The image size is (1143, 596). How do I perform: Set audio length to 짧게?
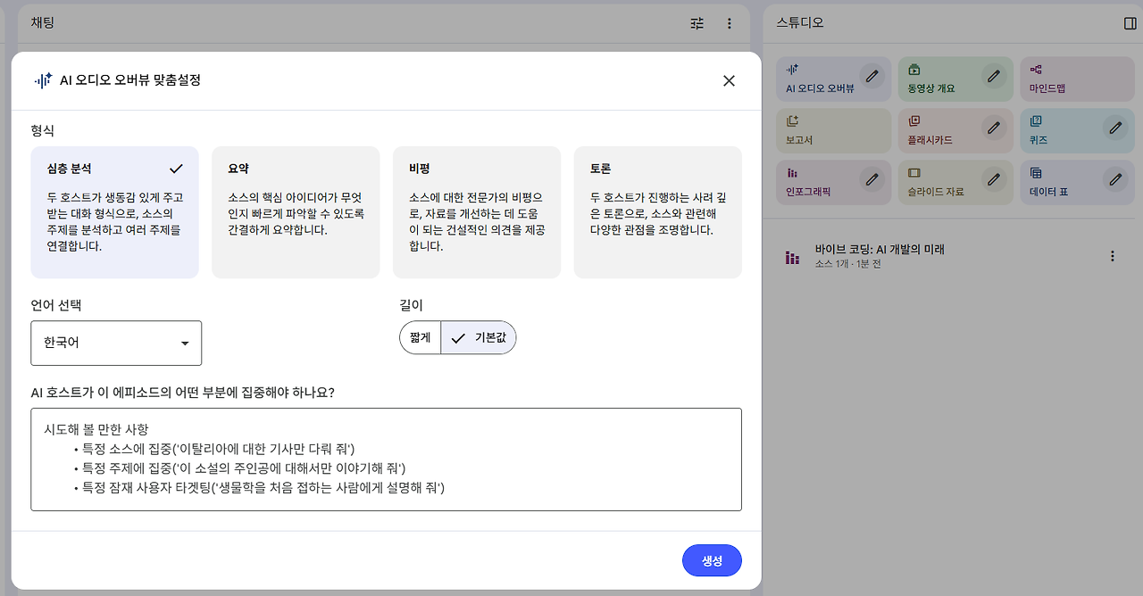[420, 337]
